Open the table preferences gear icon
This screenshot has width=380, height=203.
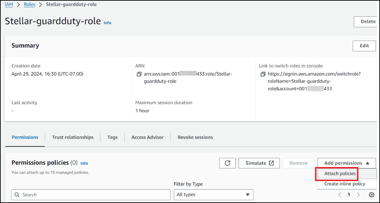click(371, 195)
